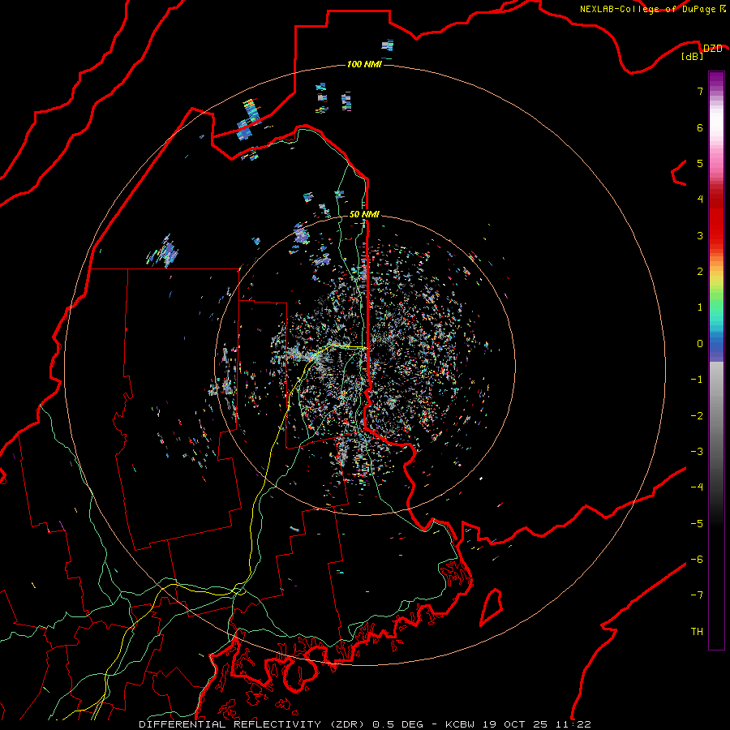This screenshot has width=730, height=730.
Task: Click the 7 value on color scale
Action: (x=700, y=91)
